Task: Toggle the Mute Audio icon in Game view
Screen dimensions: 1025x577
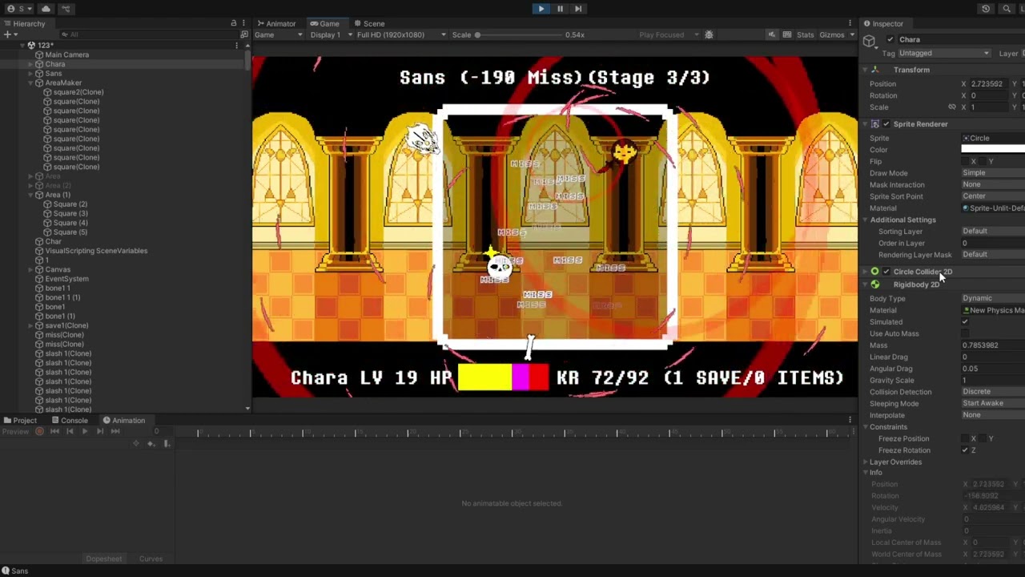Action: click(x=771, y=34)
